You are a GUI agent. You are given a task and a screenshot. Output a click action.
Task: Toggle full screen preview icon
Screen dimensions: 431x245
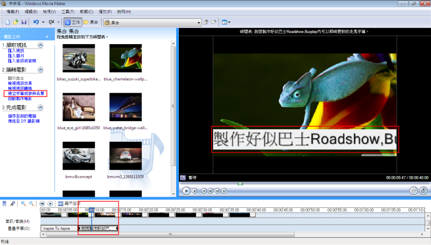[x=183, y=178]
